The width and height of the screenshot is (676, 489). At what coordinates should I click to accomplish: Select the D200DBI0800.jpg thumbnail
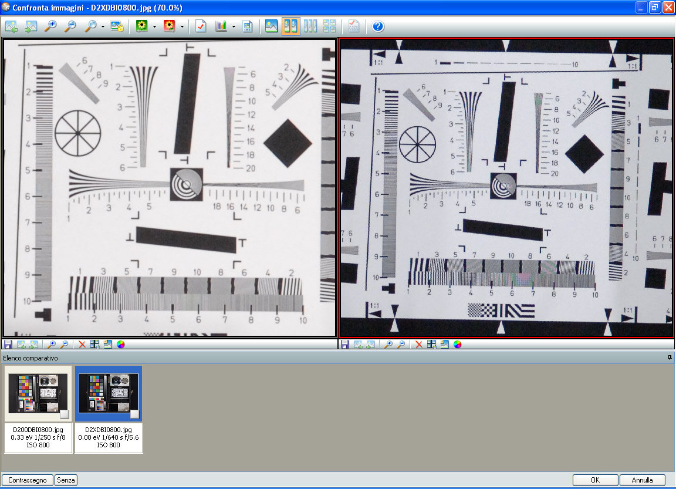(38, 393)
